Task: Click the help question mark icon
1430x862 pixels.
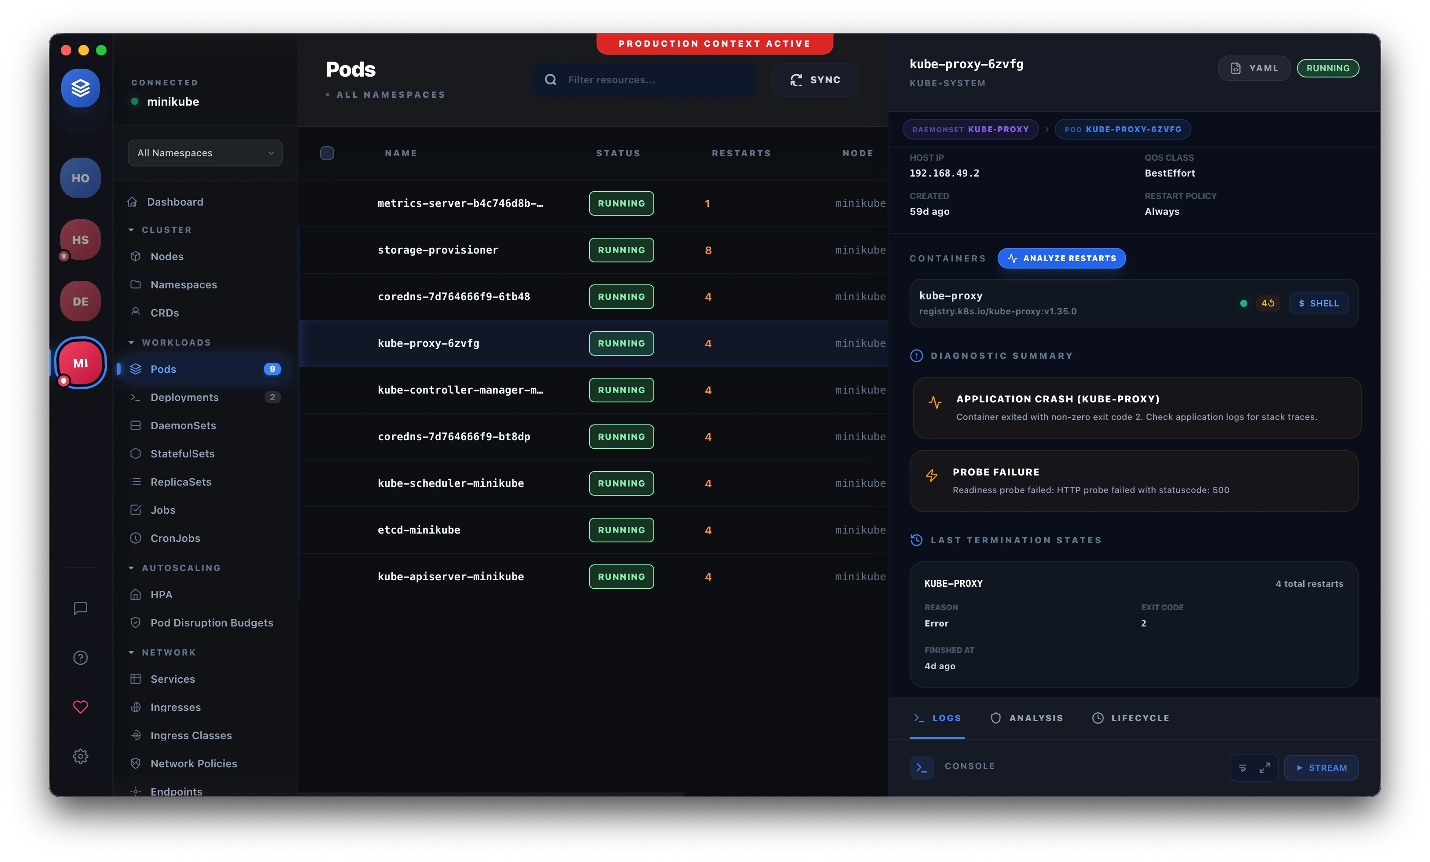Action: pyautogui.click(x=80, y=658)
